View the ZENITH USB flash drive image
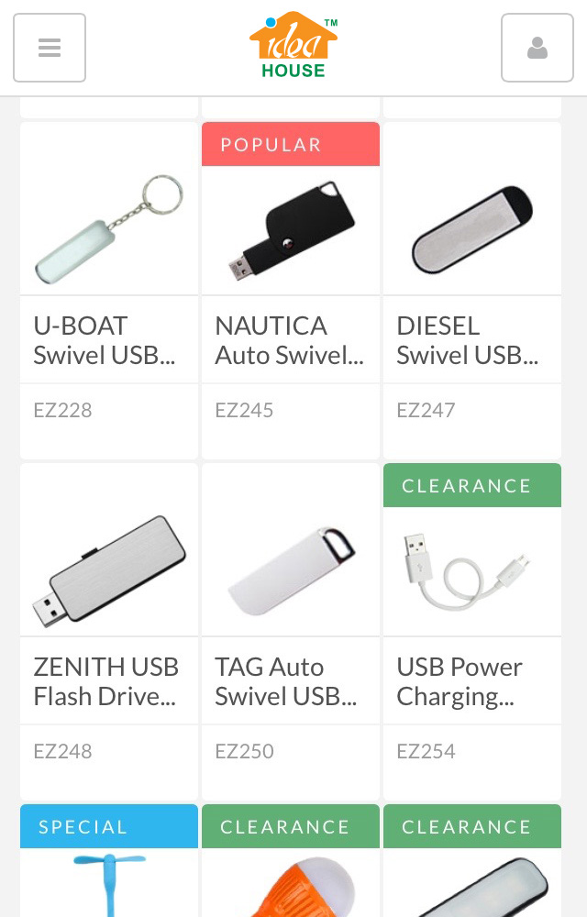 tap(109, 571)
